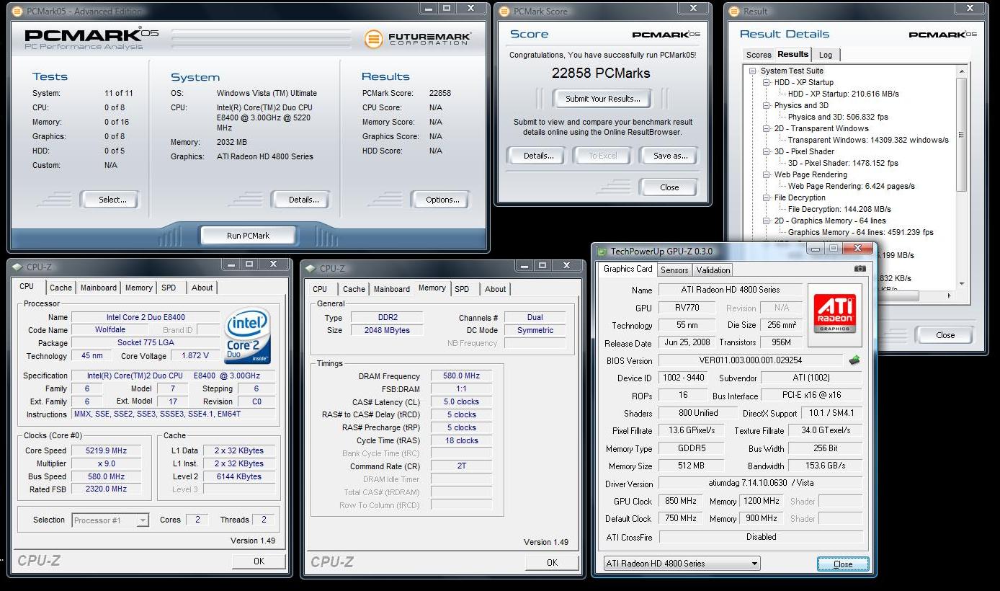1000x591 pixels.
Task: Collapse the File Decryption tree node
Action: [x=767, y=197]
